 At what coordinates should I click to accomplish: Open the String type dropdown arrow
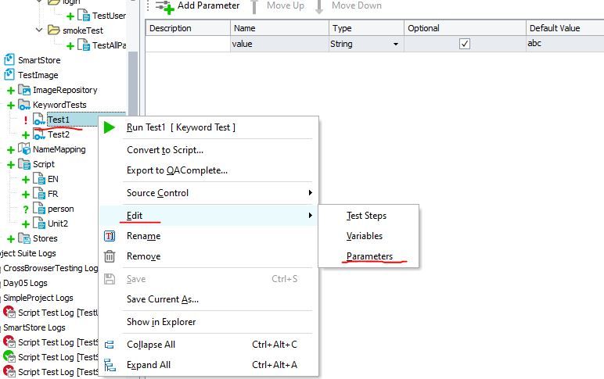[396, 45]
